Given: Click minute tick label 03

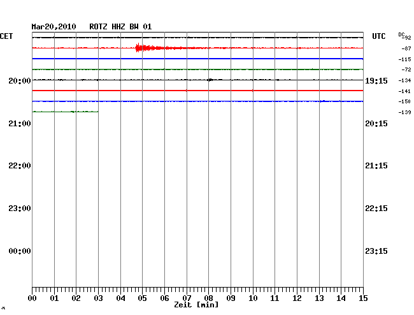Looking at the screenshot, I should coord(99,298).
